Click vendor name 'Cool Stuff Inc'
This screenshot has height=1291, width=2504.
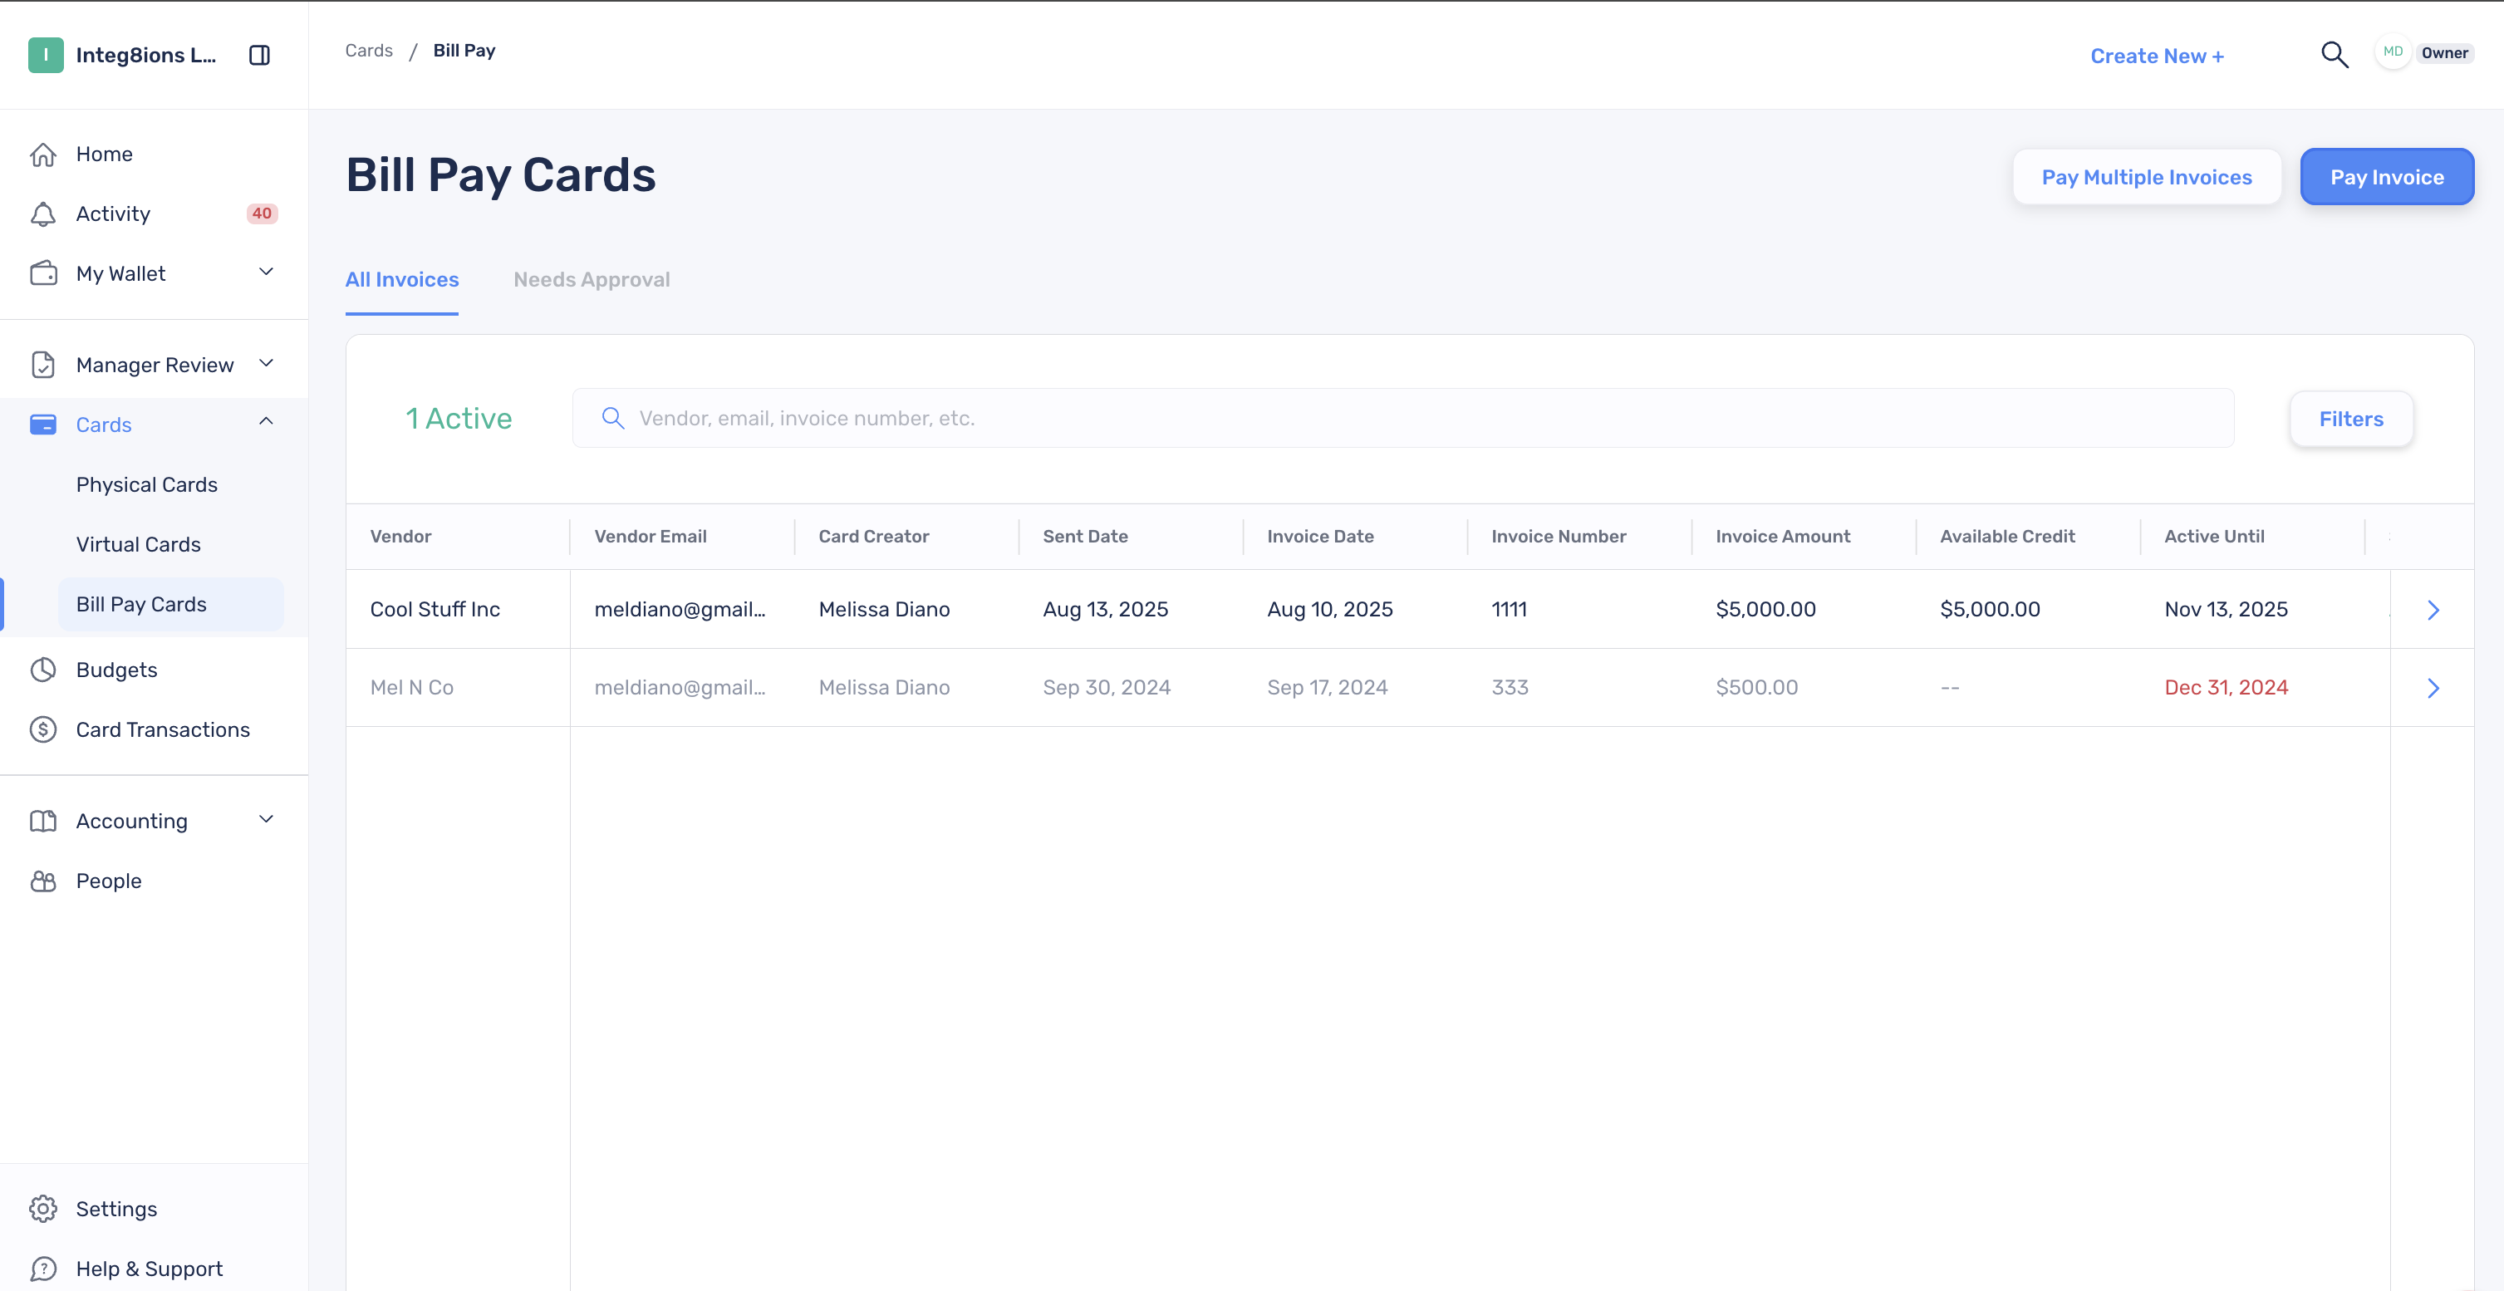(x=435, y=610)
